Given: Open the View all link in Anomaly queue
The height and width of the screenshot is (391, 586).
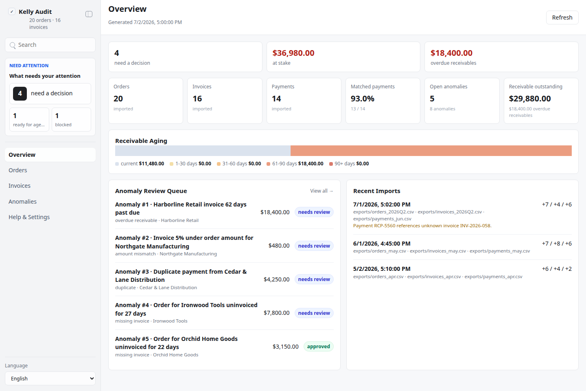Looking at the screenshot, I should click(x=321, y=191).
